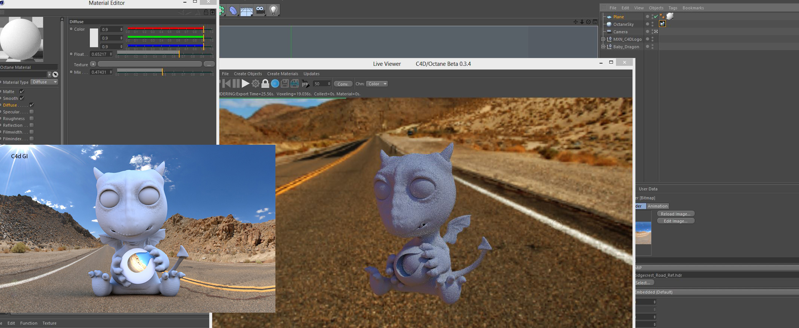Toggle the Live Viewer resolution lock icon
799x328 pixels.
pos(265,83)
